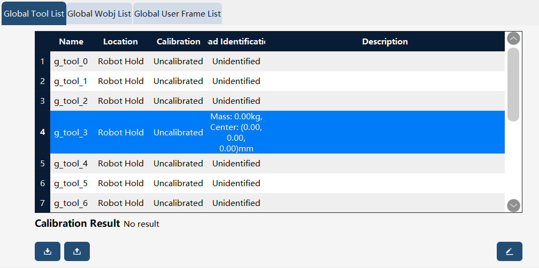Click the Description column header
The height and width of the screenshot is (268, 539).
pyautogui.click(x=385, y=42)
